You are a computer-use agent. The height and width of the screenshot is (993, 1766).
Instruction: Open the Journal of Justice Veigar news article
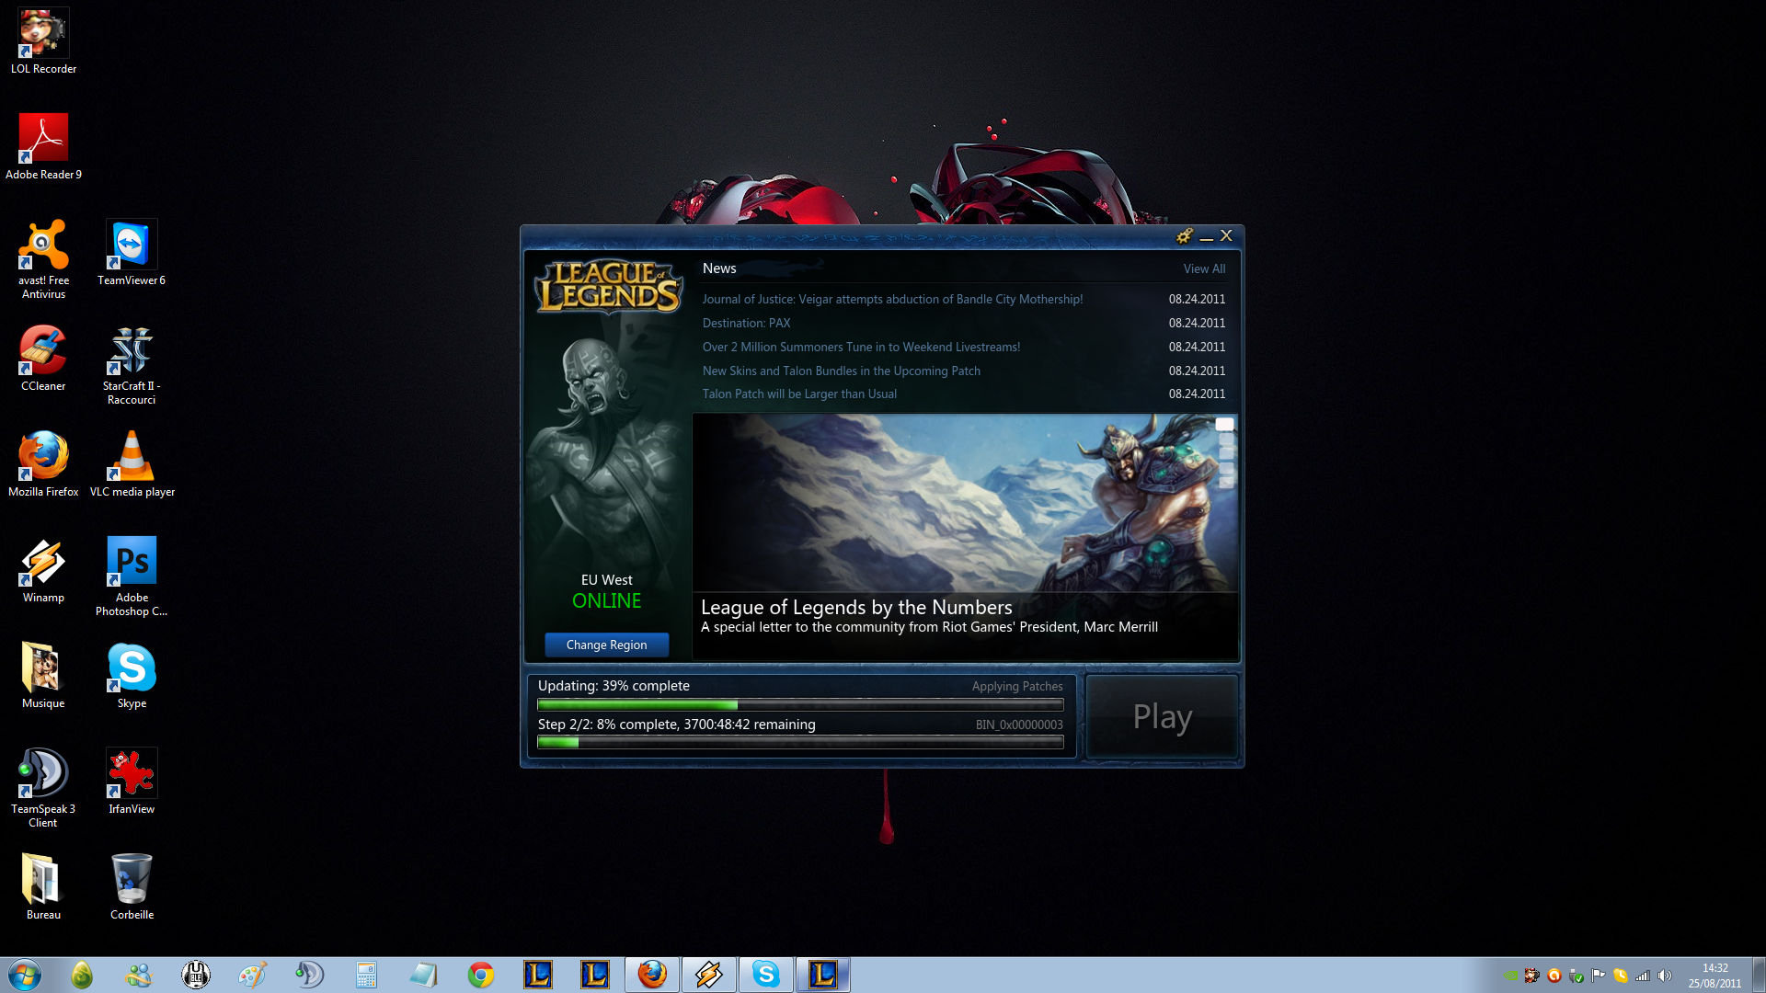point(892,300)
